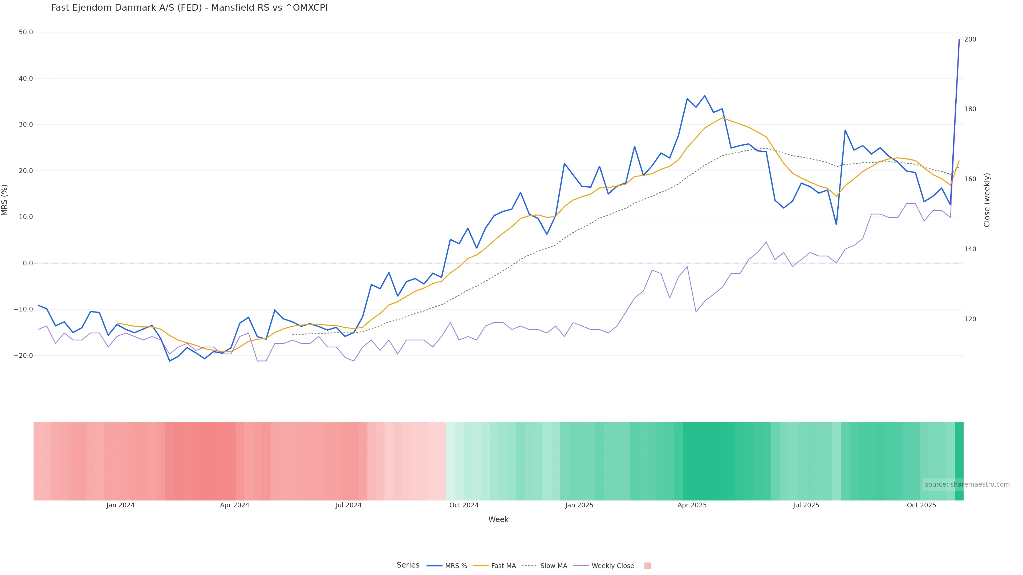Select the Apr 2024 x-axis tick label
This screenshot has width=1023, height=575.
234,506
